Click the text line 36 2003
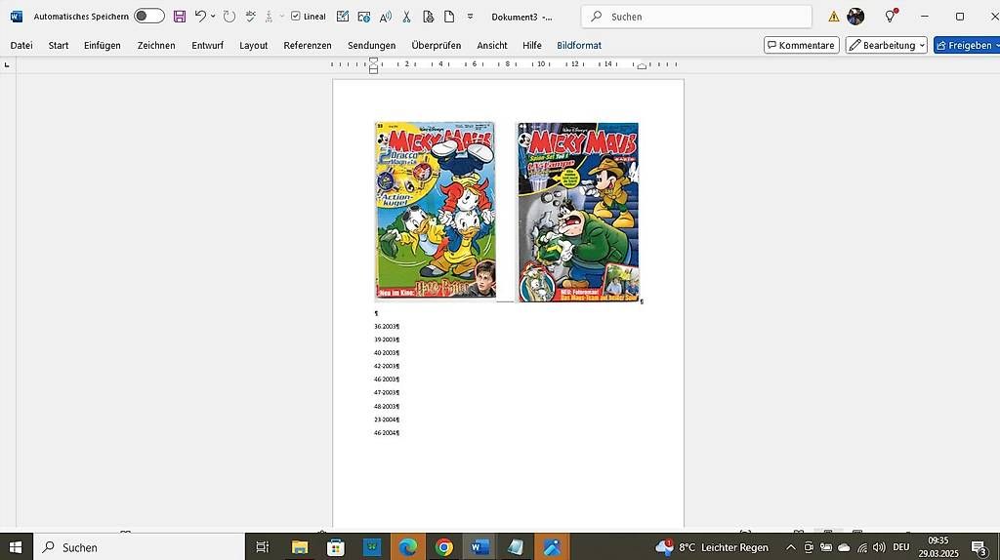This screenshot has width=1000, height=560. click(386, 326)
